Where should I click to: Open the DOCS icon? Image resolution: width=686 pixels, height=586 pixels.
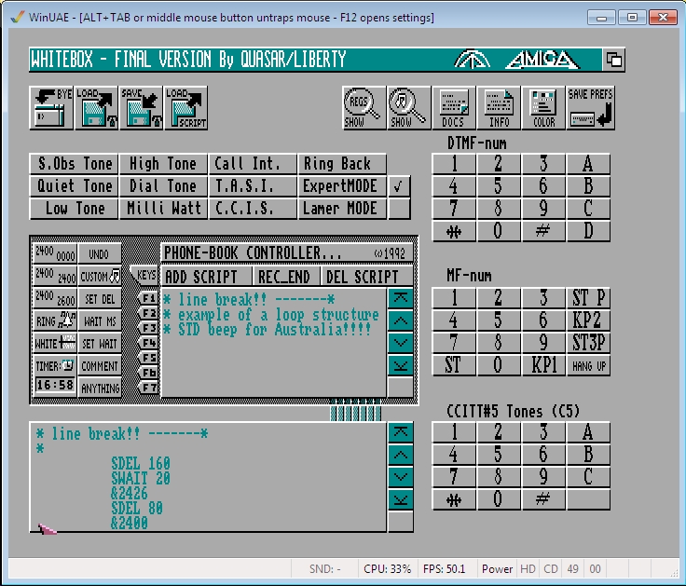[x=454, y=108]
